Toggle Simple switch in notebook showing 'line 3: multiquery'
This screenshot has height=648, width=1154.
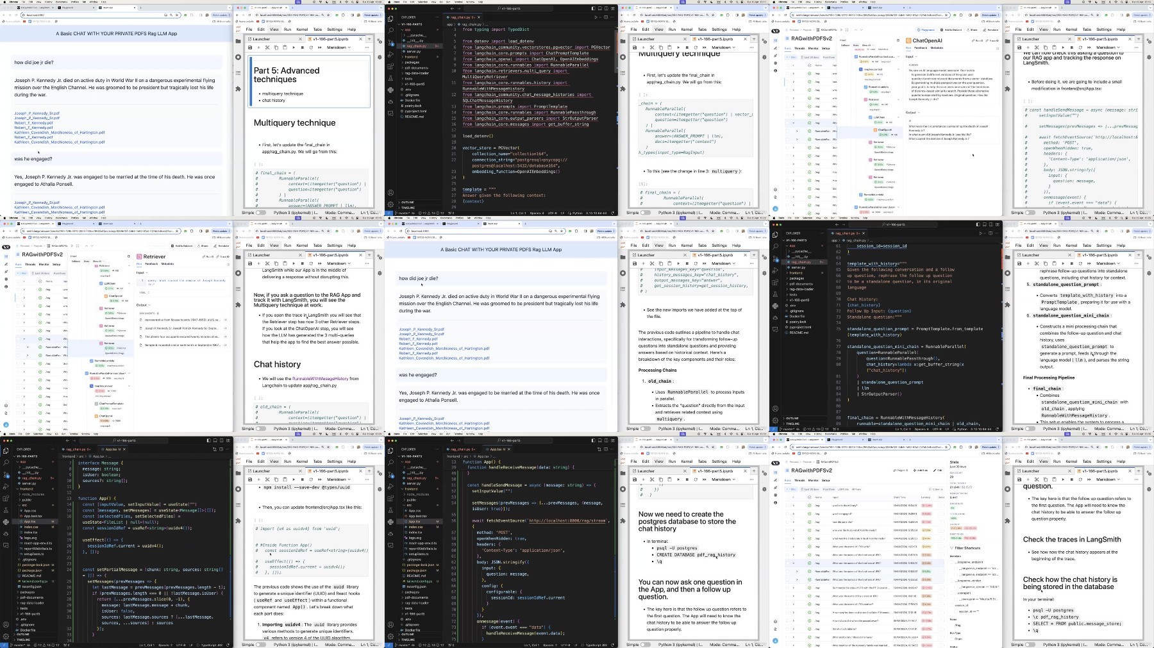click(646, 213)
